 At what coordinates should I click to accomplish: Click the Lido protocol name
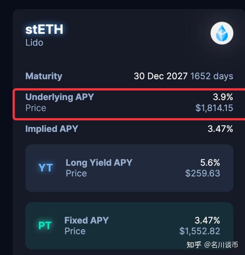coord(34,42)
